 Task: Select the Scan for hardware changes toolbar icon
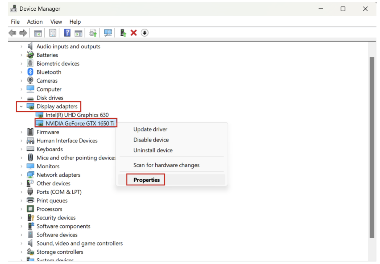(108, 33)
